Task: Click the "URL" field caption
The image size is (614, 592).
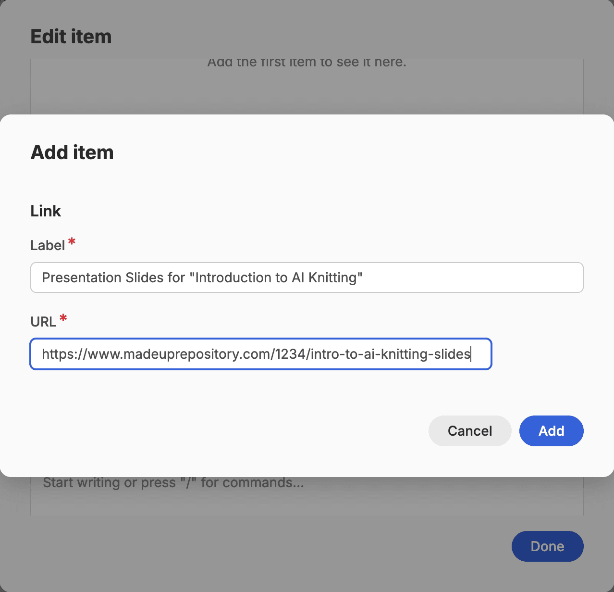Action: 43,322
